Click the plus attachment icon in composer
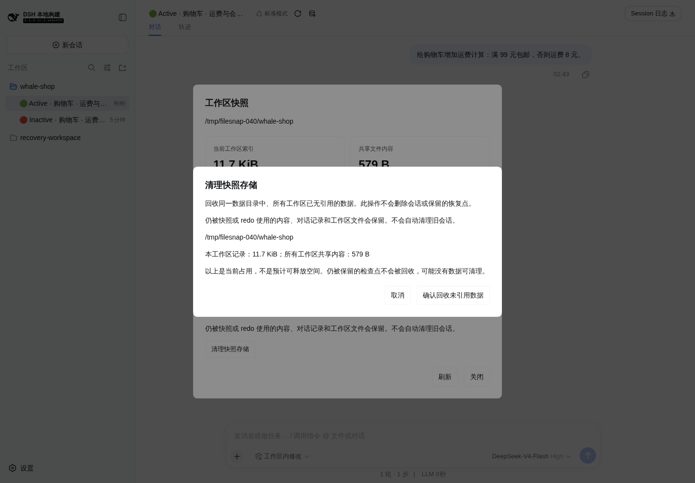The width and height of the screenshot is (695, 483). click(x=237, y=456)
